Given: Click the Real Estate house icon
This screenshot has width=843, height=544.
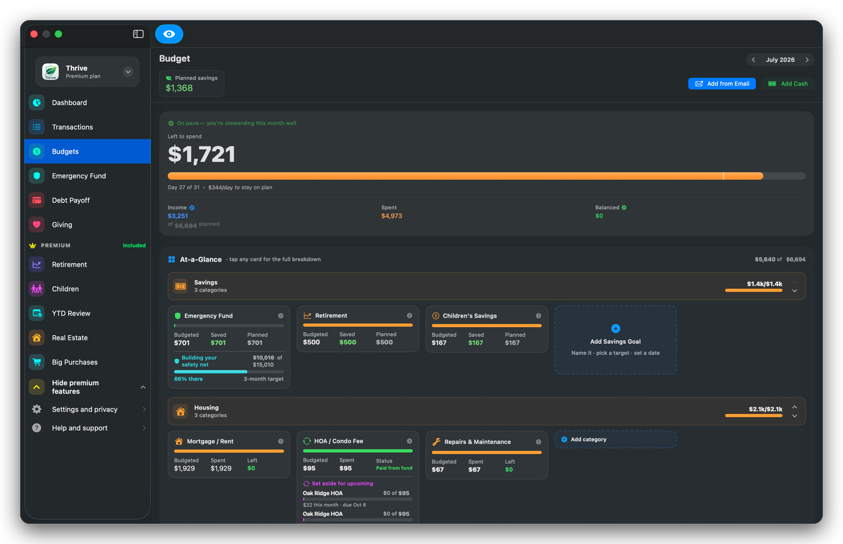Looking at the screenshot, I should coord(37,338).
